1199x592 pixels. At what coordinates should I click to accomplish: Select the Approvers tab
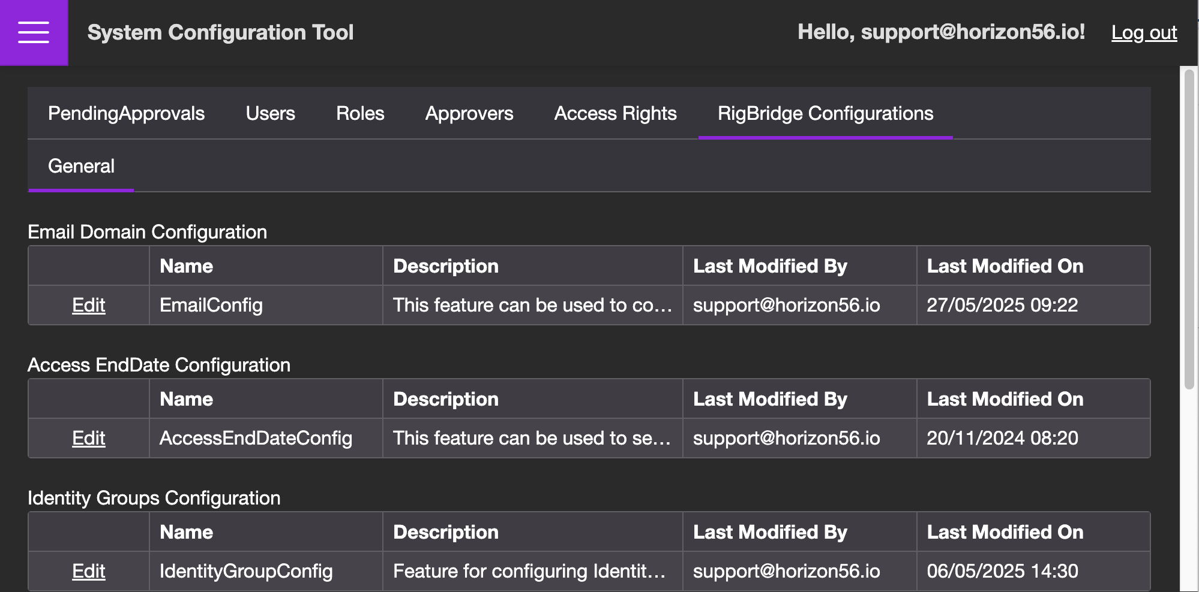[469, 113]
